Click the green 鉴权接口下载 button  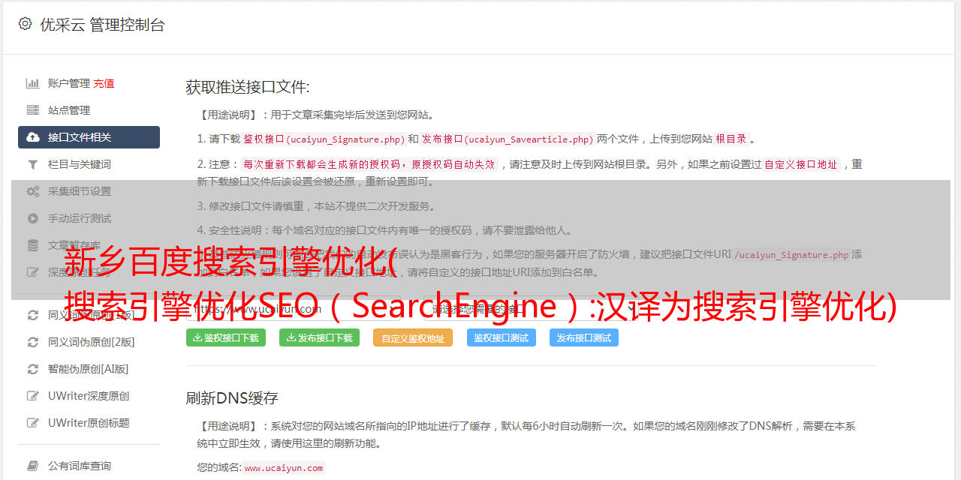(x=226, y=337)
